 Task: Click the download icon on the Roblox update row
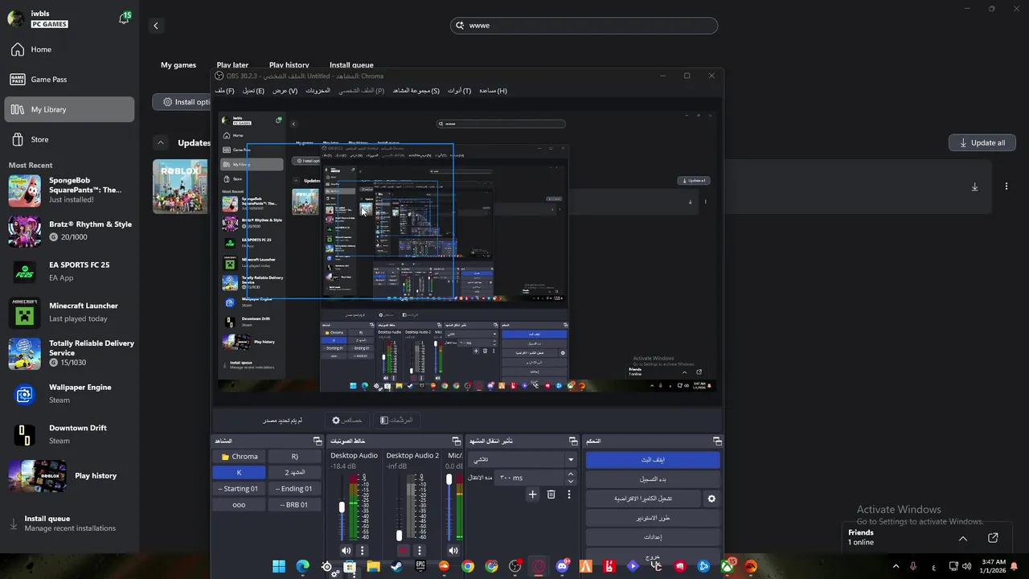[974, 187]
